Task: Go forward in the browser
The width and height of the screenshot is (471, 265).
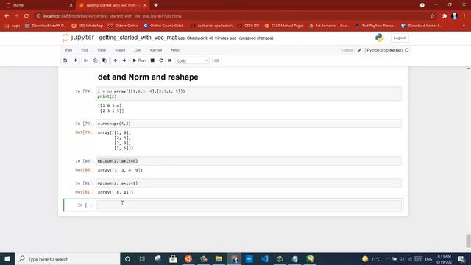Action: coord(16,16)
